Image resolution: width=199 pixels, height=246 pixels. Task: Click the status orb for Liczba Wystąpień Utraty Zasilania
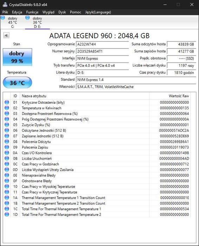click(x=7, y=170)
